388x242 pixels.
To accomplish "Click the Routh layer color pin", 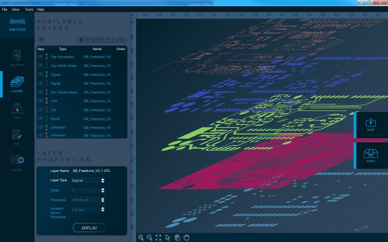I will (x=47, y=118).
